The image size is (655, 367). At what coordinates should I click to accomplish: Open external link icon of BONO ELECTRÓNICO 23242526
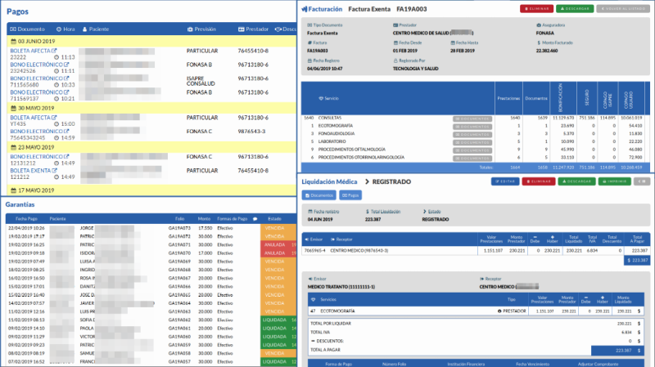click(66, 65)
